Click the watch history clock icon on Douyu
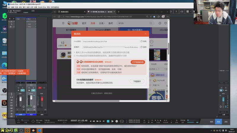This screenshot has width=237, height=133. (x=160, y=23)
